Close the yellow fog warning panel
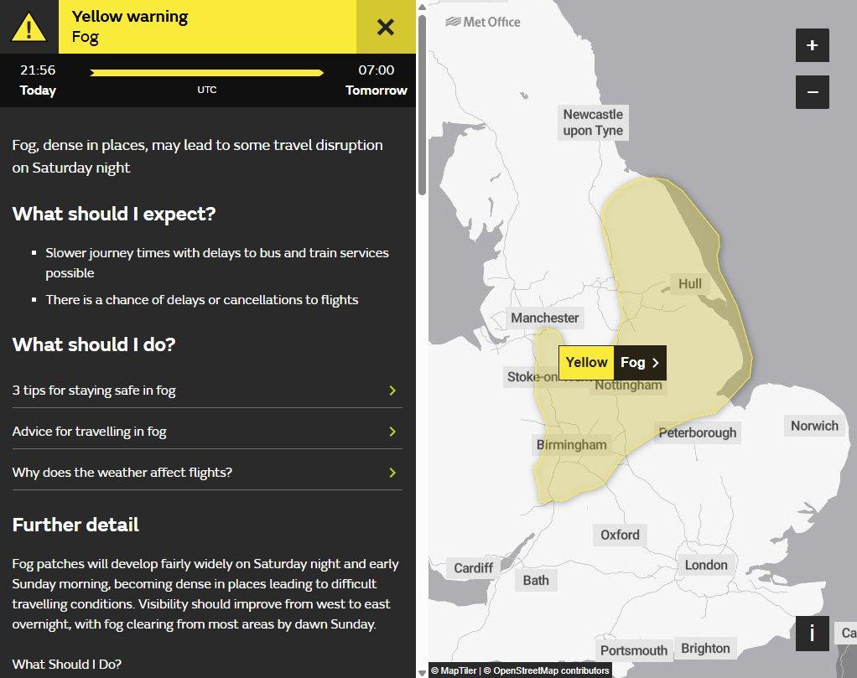The height and width of the screenshot is (678, 857). (385, 27)
